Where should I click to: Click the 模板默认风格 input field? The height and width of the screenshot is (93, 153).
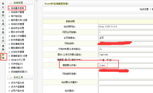click(126, 65)
